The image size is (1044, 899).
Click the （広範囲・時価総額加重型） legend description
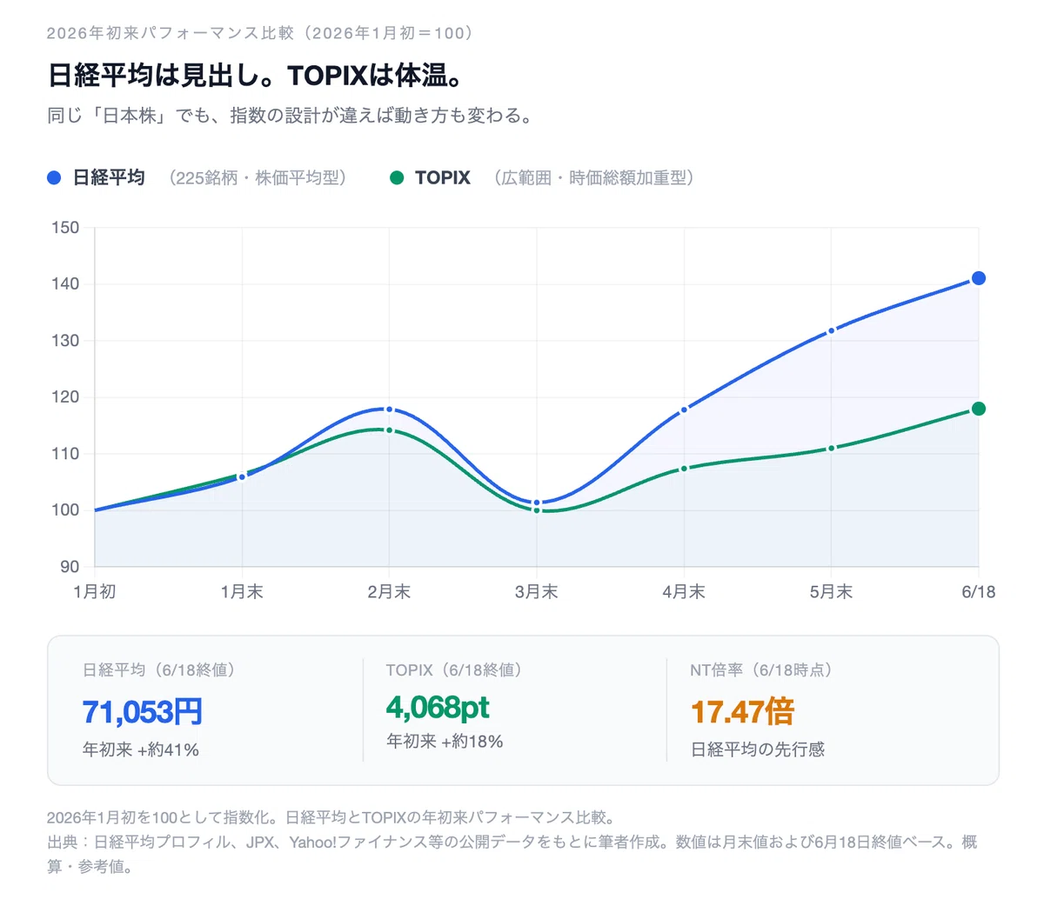[593, 178]
